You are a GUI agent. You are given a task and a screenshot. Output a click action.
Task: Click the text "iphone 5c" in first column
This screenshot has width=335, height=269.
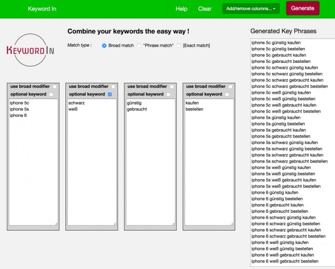tap(19, 103)
